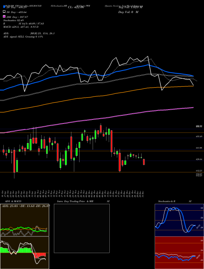Click the empty Intra Day Trading Price panel

[x=82, y=228]
